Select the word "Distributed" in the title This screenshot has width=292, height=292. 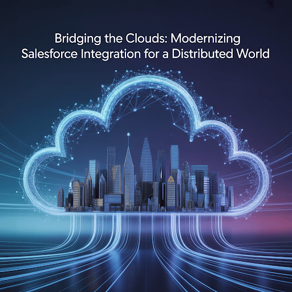[x=202, y=54]
